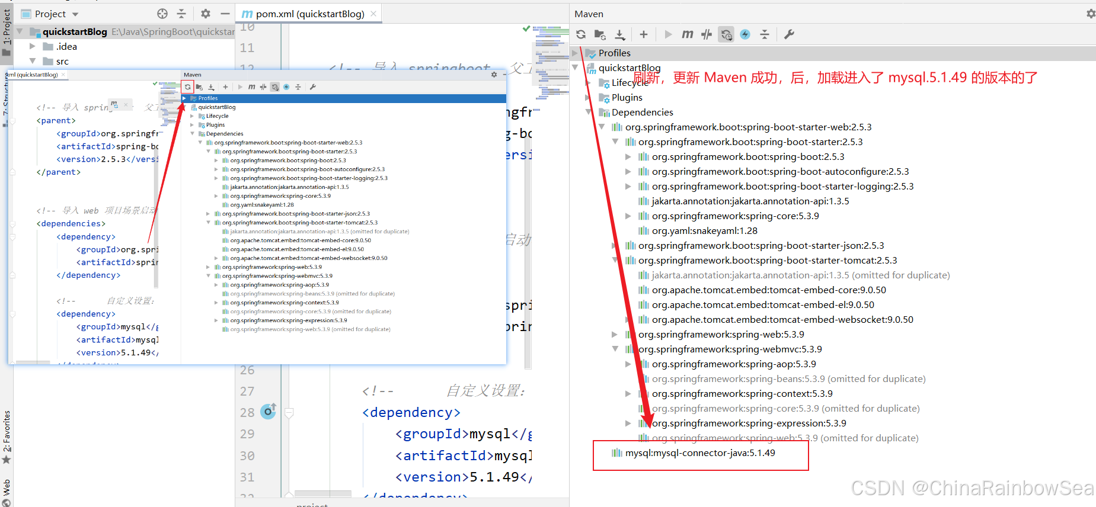Open Maven Settings wrench icon in right toolbar

(x=789, y=34)
